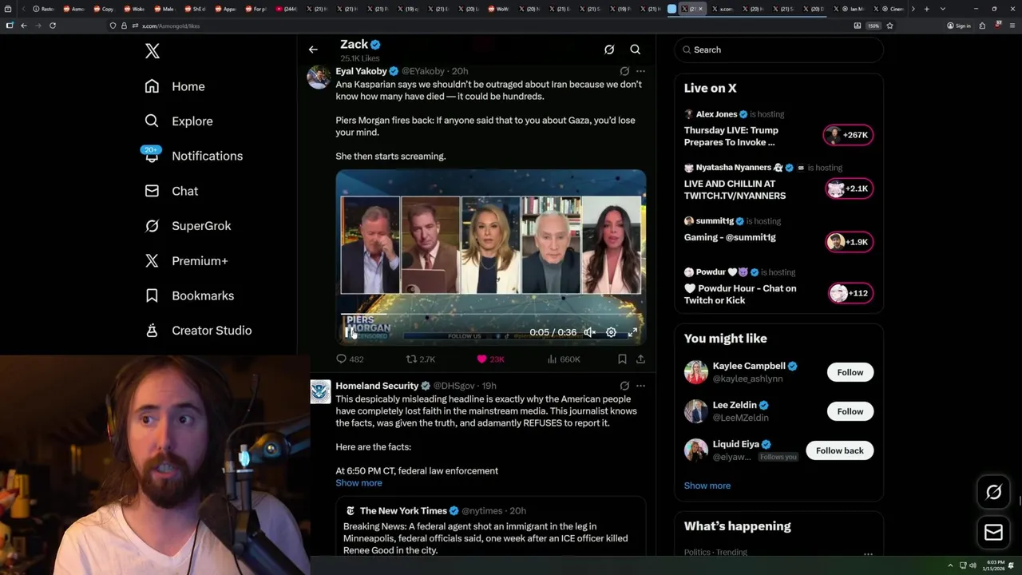
Task: Join summit1g live +1.9K
Action: (849, 242)
